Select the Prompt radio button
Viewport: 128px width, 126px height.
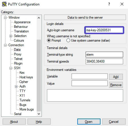click(49, 40)
